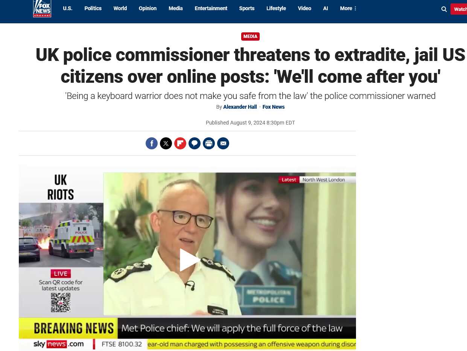Share via Flipboard icon
Viewport: 467px width, 351px height.
tap(180, 143)
